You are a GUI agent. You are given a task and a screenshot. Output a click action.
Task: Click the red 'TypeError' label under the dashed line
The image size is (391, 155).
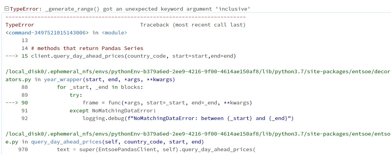click(x=20, y=25)
